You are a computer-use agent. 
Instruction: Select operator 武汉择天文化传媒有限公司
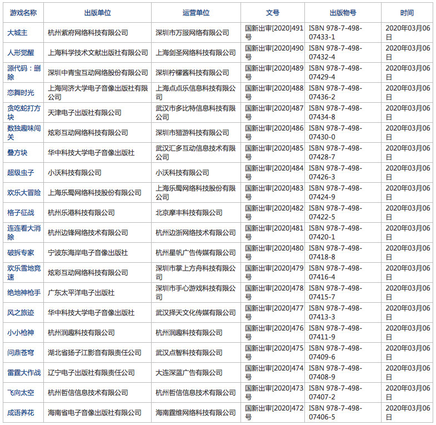196,313
